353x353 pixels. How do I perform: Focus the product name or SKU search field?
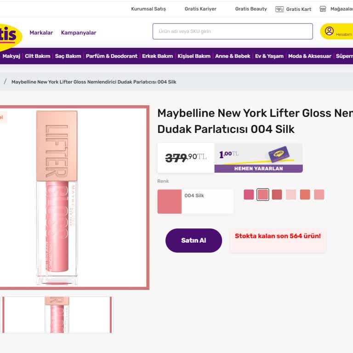(x=232, y=31)
